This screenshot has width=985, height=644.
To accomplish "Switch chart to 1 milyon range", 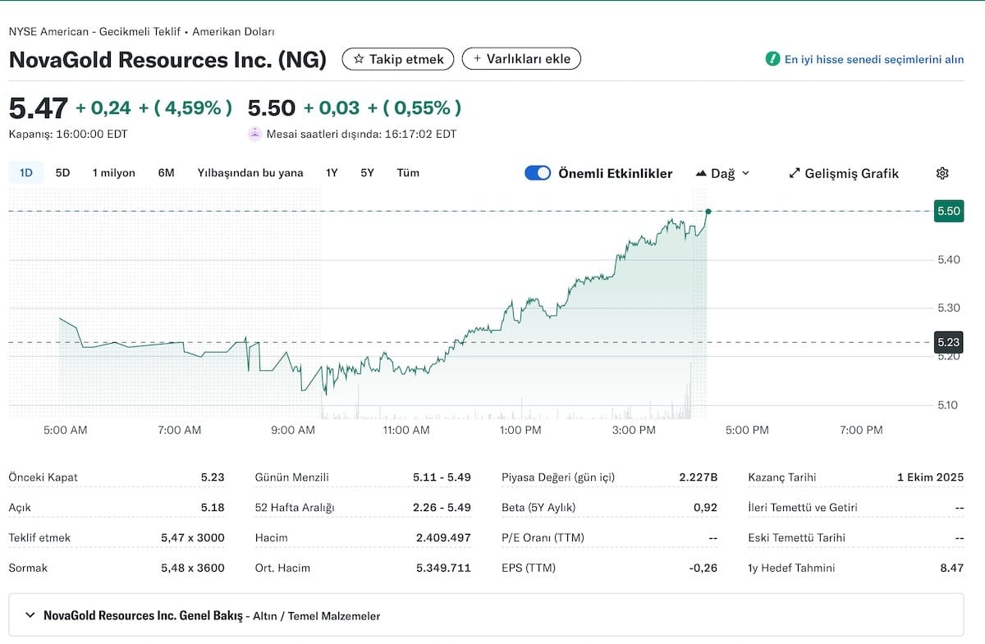I will (113, 173).
